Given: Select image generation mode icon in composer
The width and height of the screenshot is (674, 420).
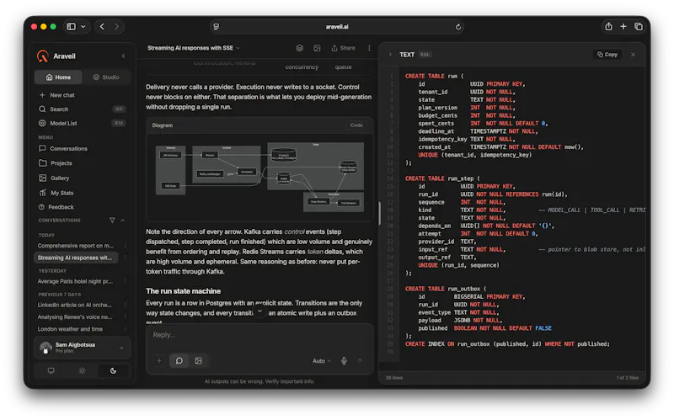Looking at the screenshot, I should (198, 361).
